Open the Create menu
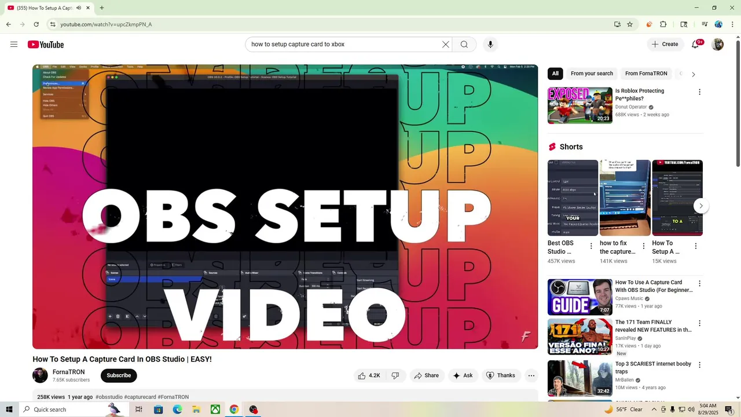741x417 pixels. pos(665,44)
